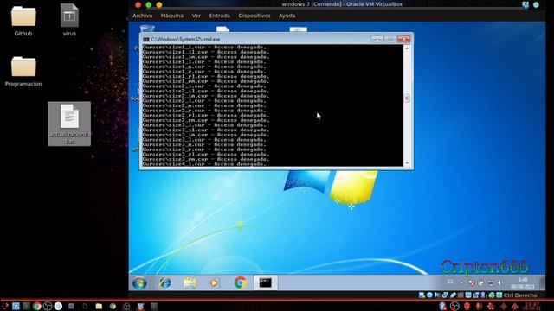This screenshot has height=311, width=554.
Task: Click VirtualBox display status icon
Action: 468,295
